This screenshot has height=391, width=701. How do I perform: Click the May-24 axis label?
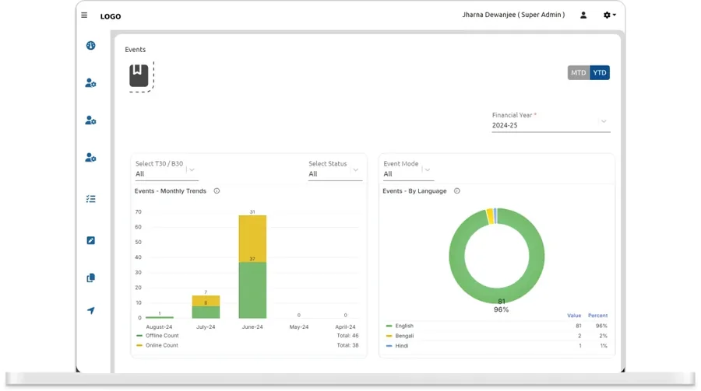pyautogui.click(x=299, y=327)
